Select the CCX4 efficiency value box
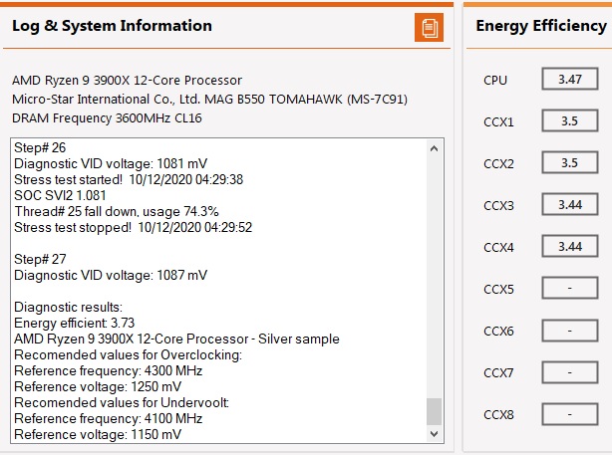The width and height of the screenshot is (612, 455). [570, 246]
